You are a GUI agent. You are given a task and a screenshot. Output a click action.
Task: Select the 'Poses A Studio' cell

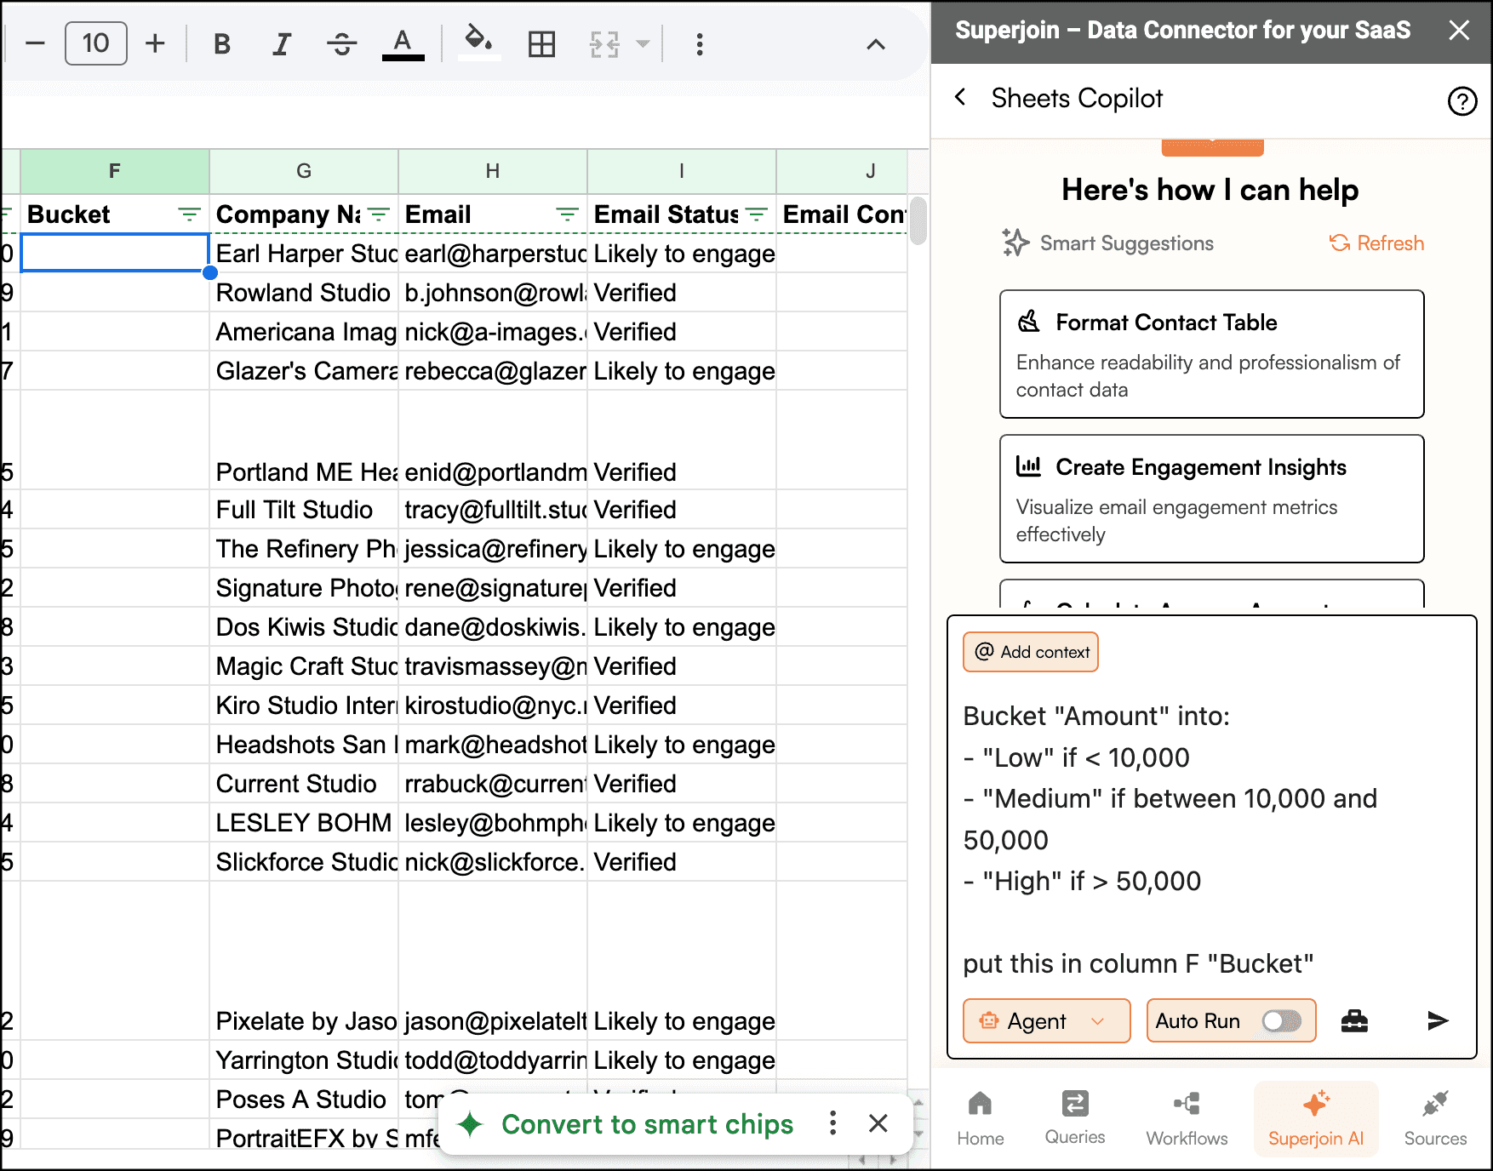point(304,1100)
